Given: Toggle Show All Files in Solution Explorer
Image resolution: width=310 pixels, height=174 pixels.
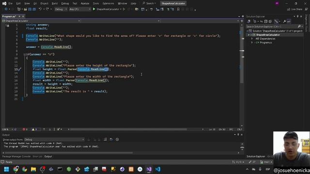Looking at the screenshot, I should pyautogui.click(x=270, y=21).
